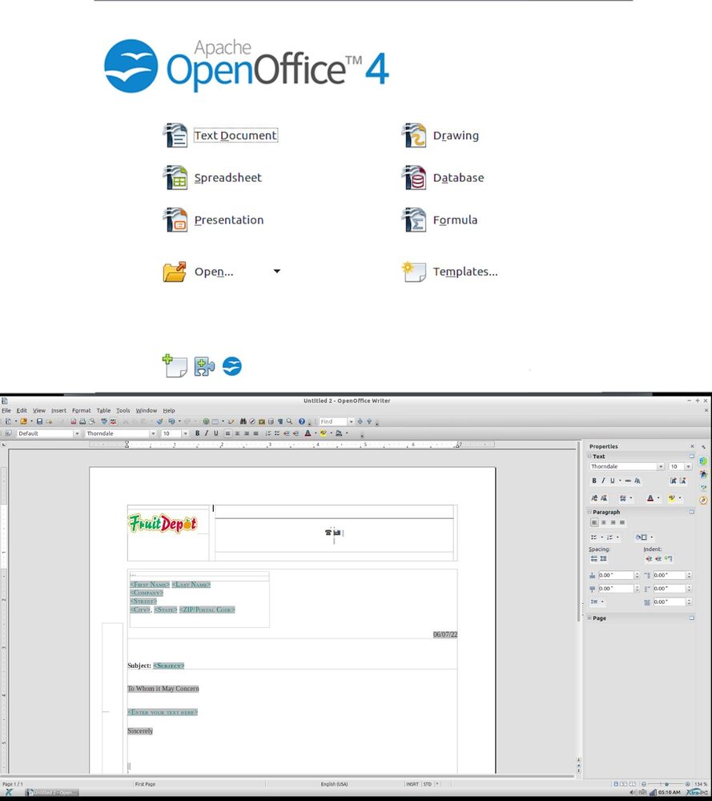Toggle Centered alignment in formatting toolbar

pos(237,433)
